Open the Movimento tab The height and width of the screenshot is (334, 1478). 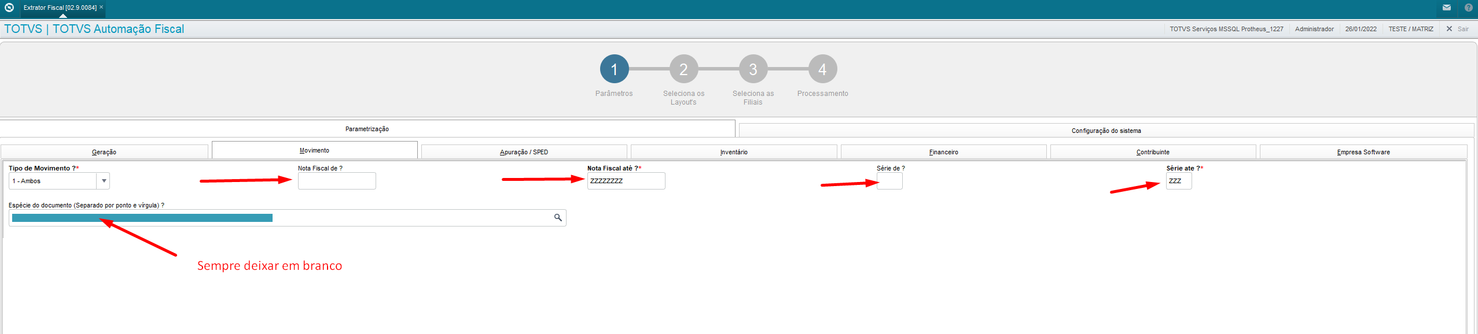tap(314, 150)
